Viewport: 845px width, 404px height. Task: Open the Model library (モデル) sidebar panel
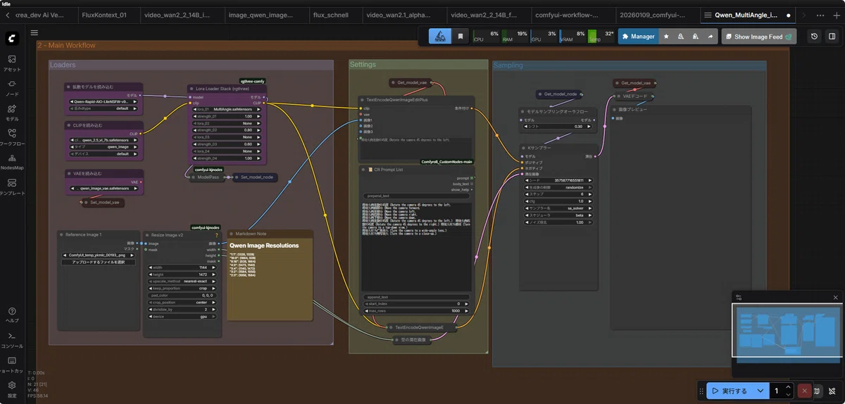(x=11, y=112)
